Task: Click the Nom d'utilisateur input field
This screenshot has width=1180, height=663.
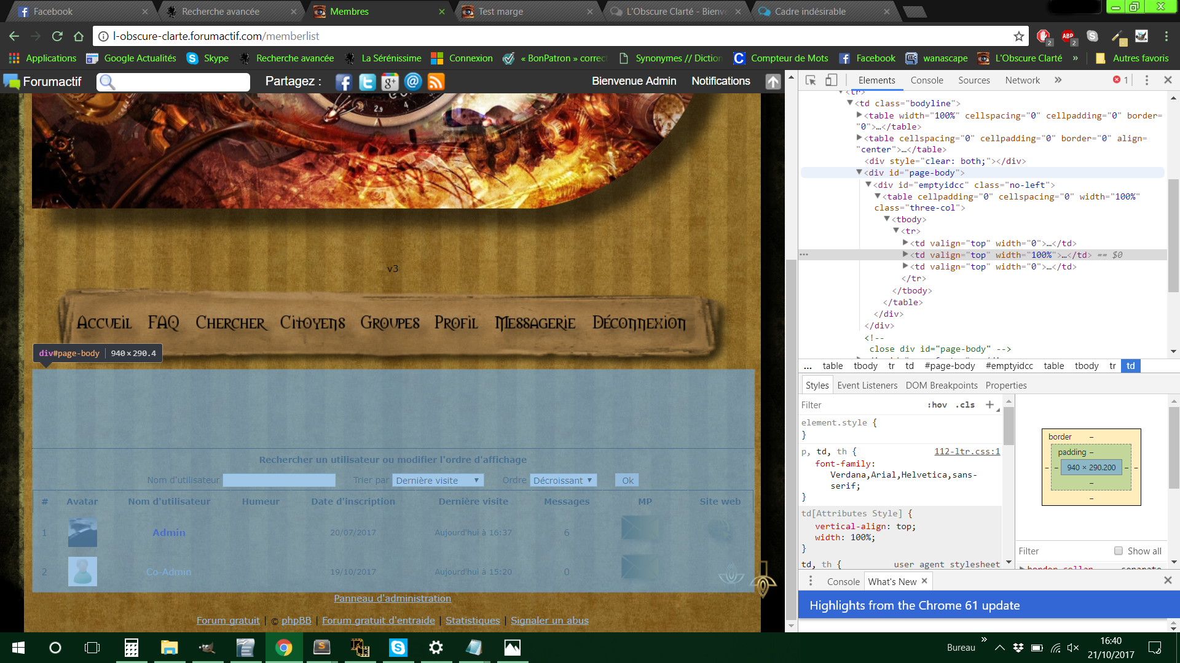Action: pyautogui.click(x=279, y=481)
